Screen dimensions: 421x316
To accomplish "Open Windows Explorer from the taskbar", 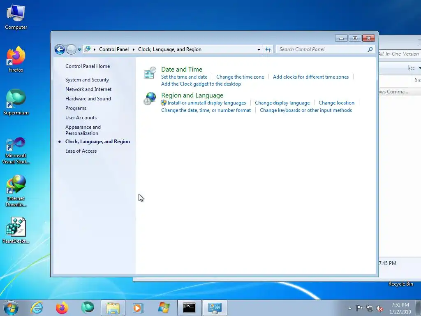I will (113, 308).
